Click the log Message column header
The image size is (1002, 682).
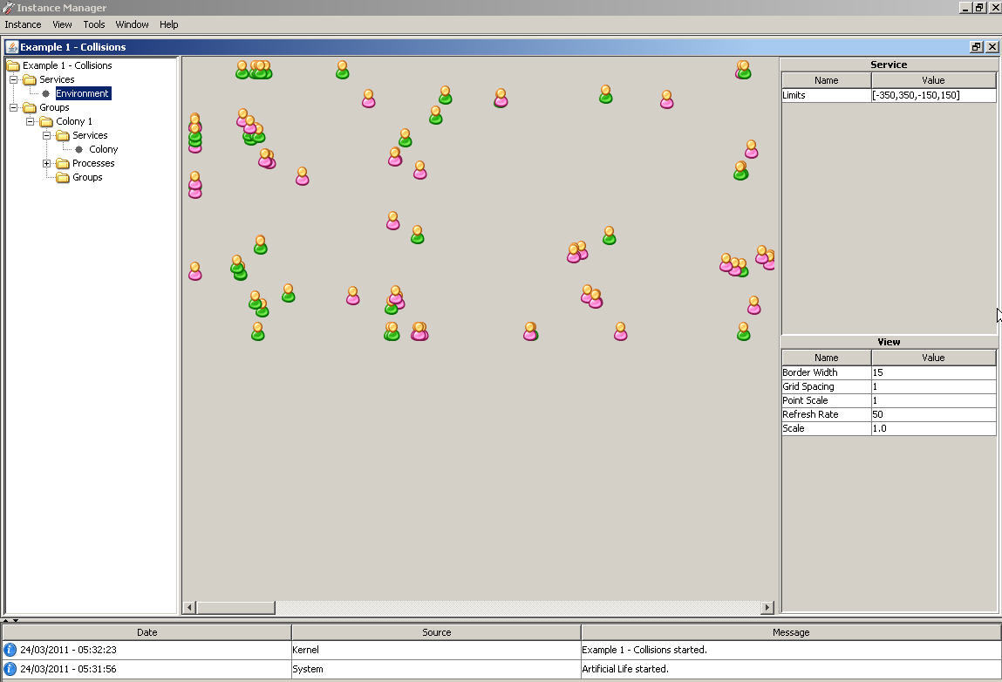click(x=790, y=632)
